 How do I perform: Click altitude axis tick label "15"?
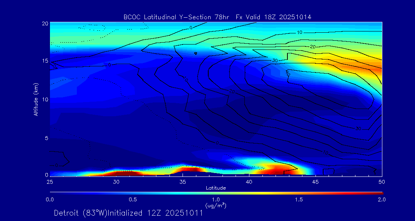[x=45, y=61]
